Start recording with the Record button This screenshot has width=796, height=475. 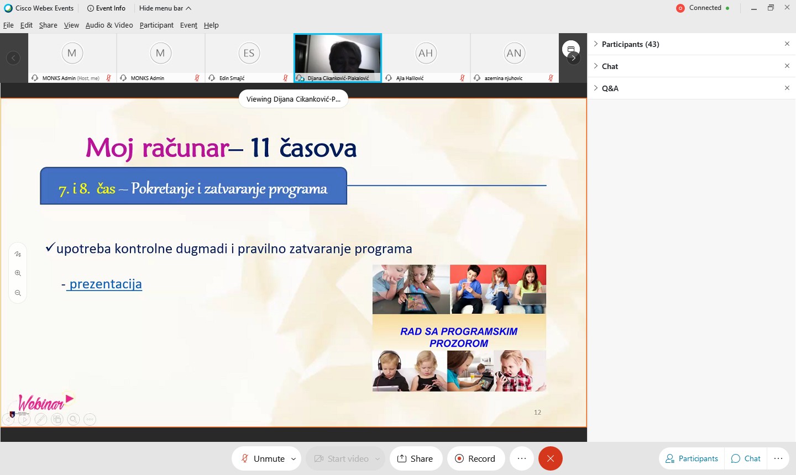click(x=475, y=458)
